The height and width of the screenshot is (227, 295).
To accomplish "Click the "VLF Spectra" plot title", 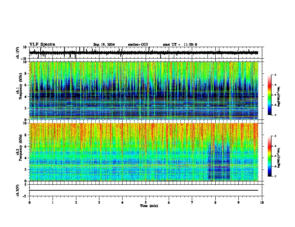I will pyautogui.click(x=42, y=45).
